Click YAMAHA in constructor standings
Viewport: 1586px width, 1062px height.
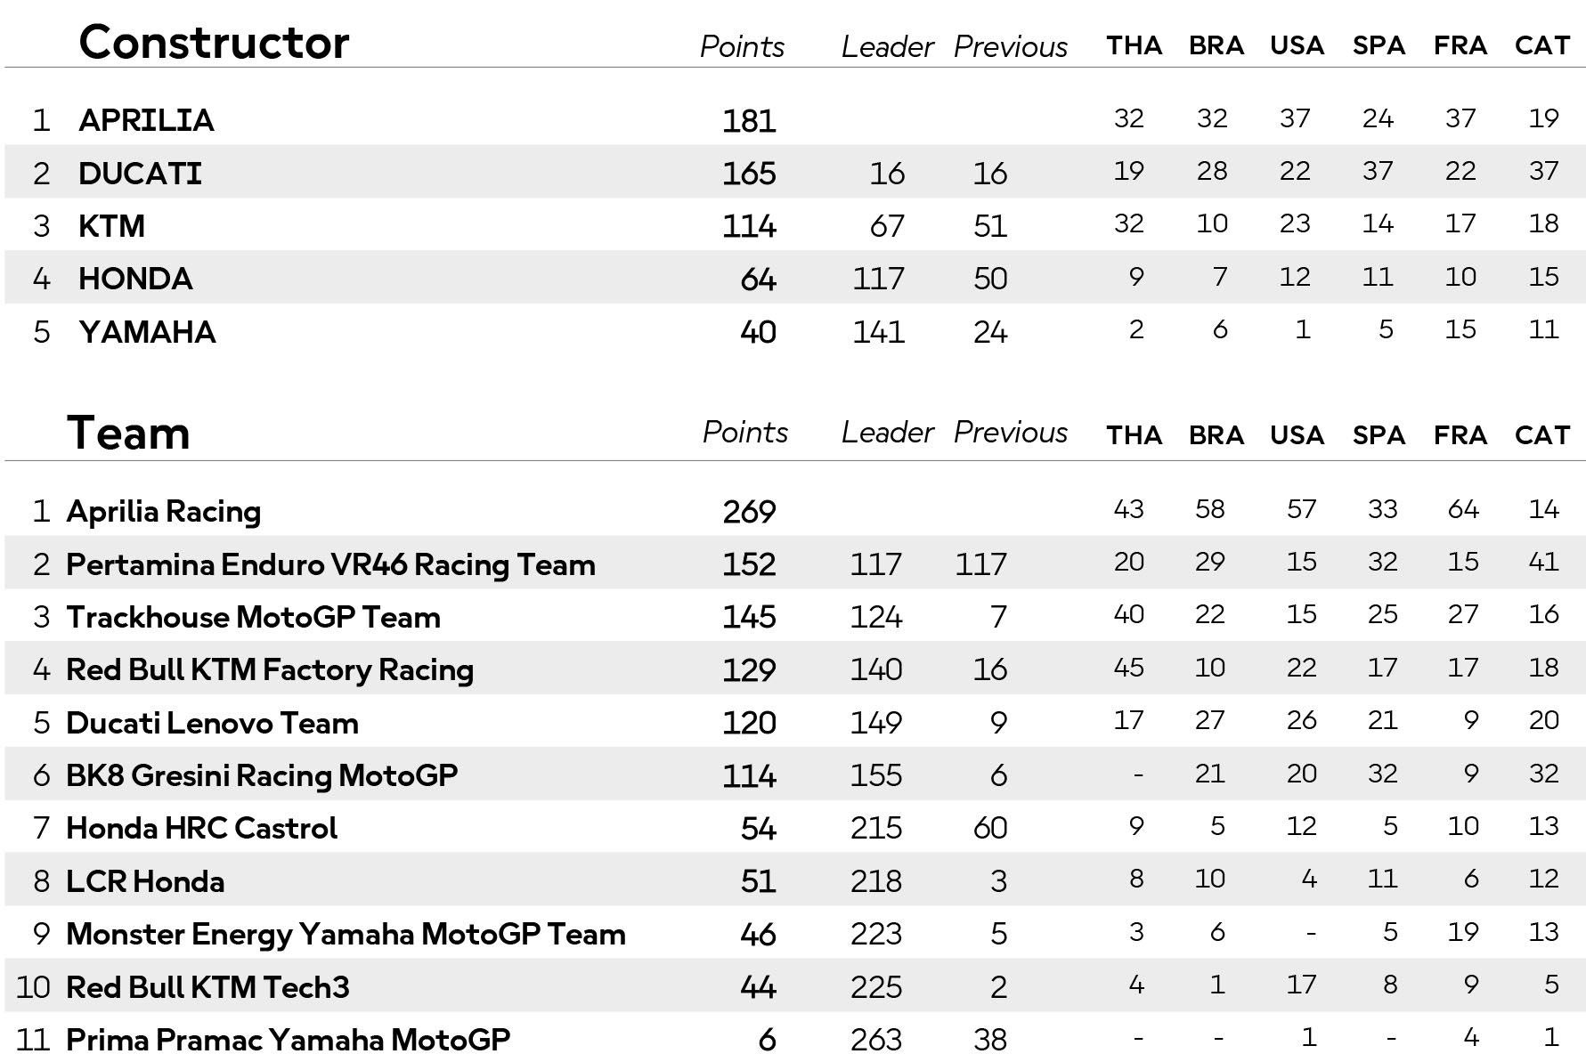pyautogui.click(x=147, y=332)
